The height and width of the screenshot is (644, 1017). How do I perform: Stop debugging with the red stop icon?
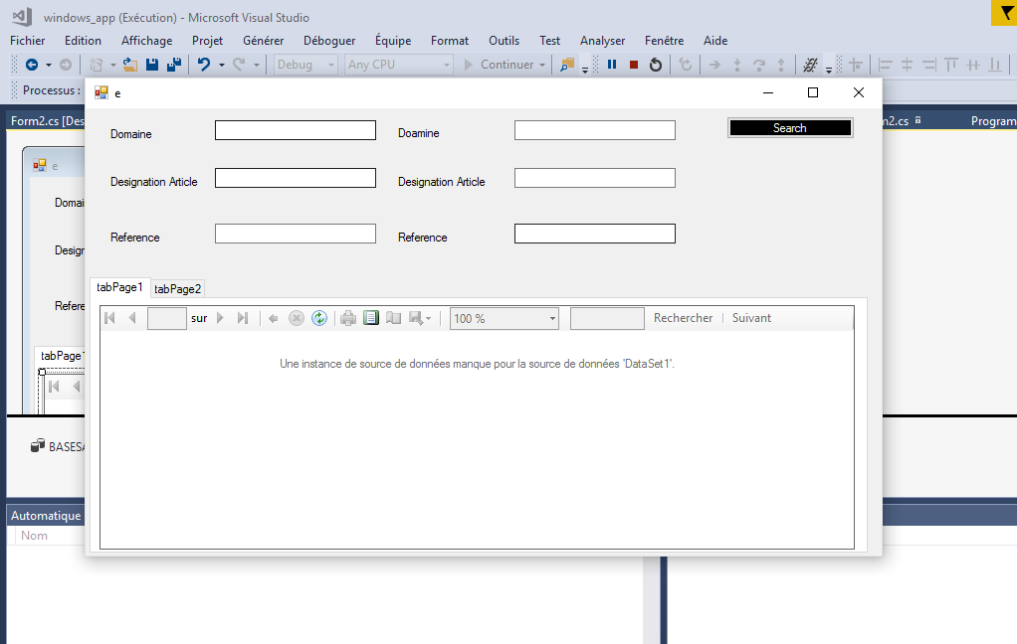click(x=632, y=65)
